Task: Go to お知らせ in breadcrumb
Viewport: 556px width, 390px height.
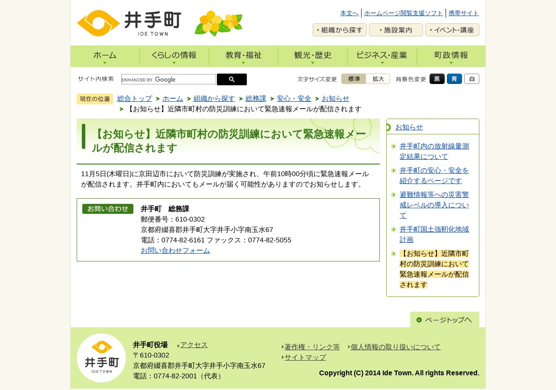Action: click(x=336, y=98)
